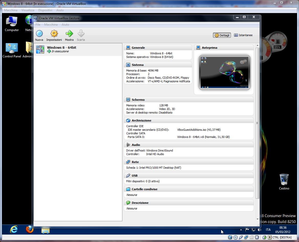
Task: Open File menu in VirtualBox Gestore
Action: [x=38, y=24]
